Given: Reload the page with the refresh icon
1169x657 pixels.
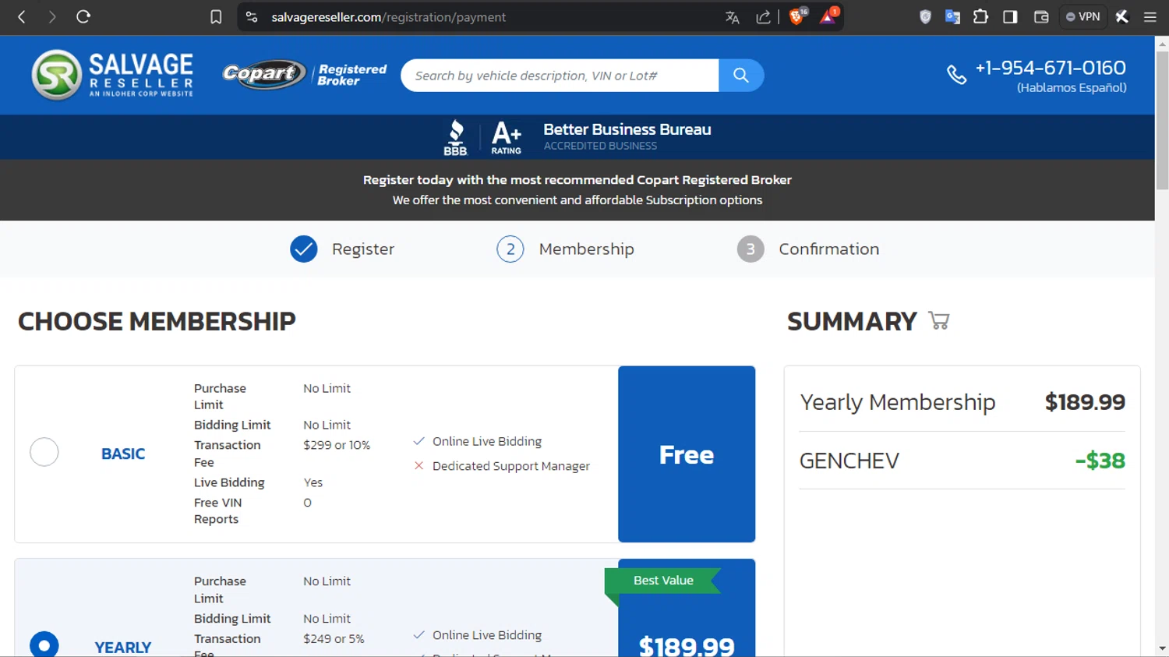Looking at the screenshot, I should coord(83,16).
